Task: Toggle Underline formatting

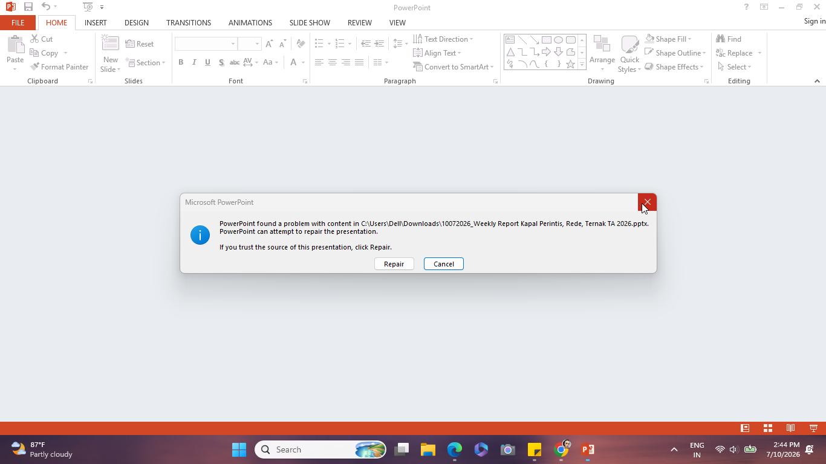Action: 207,62
